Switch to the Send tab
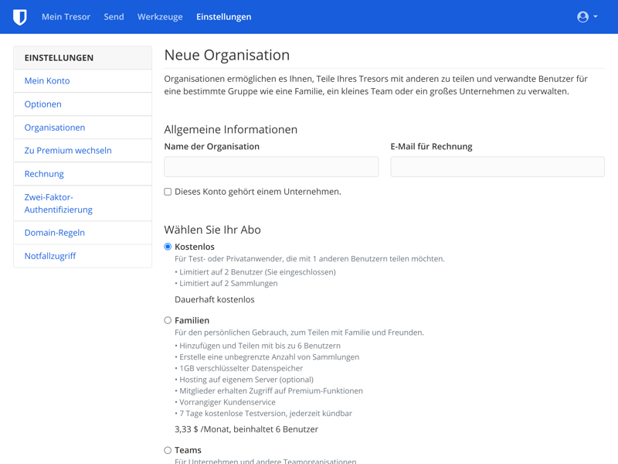The width and height of the screenshot is (618, 464). pyautogui.click(x=114, y=17)
